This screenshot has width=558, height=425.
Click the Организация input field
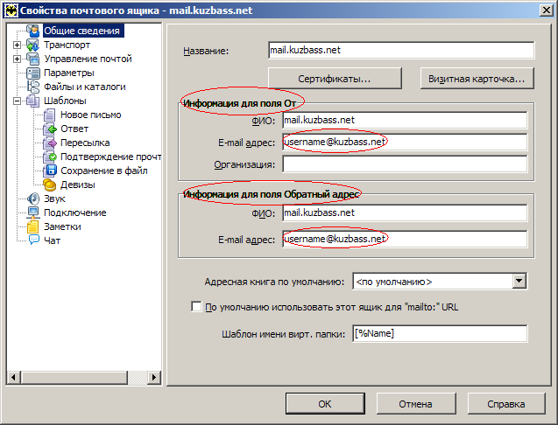click(x=405, y=164)
